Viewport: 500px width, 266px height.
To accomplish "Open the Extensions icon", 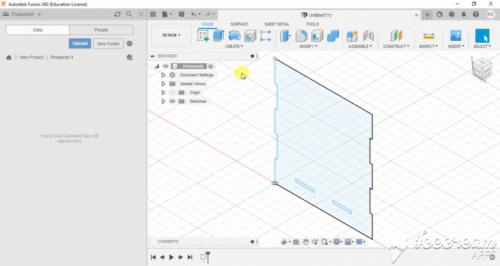I will [x=439, y=14].
